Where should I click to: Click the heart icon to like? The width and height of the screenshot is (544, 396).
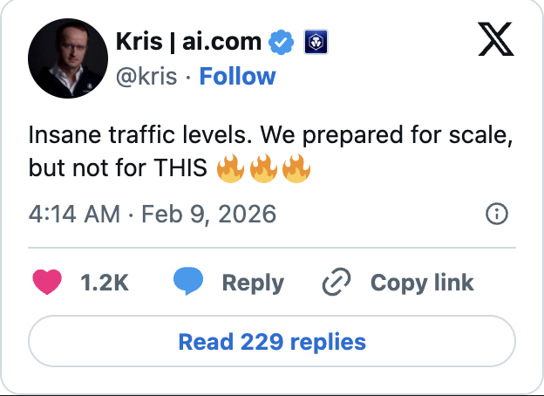coord(47,282)
